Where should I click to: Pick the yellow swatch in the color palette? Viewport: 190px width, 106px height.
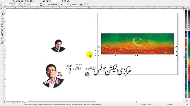186,38
